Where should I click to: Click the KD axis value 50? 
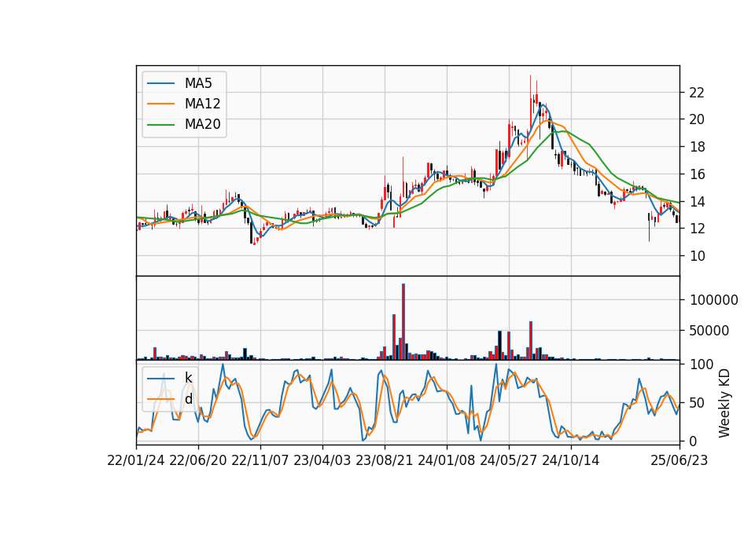[x=698, y=402]
